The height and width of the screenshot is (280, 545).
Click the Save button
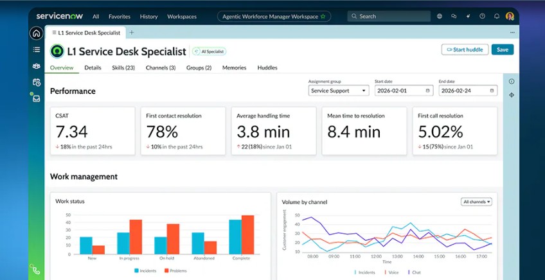(x=502, y=49)
